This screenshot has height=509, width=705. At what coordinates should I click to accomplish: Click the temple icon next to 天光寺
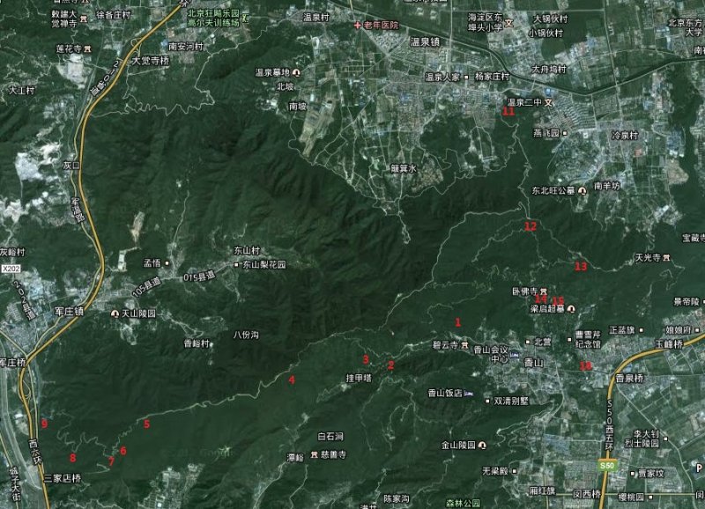(666, 258)
